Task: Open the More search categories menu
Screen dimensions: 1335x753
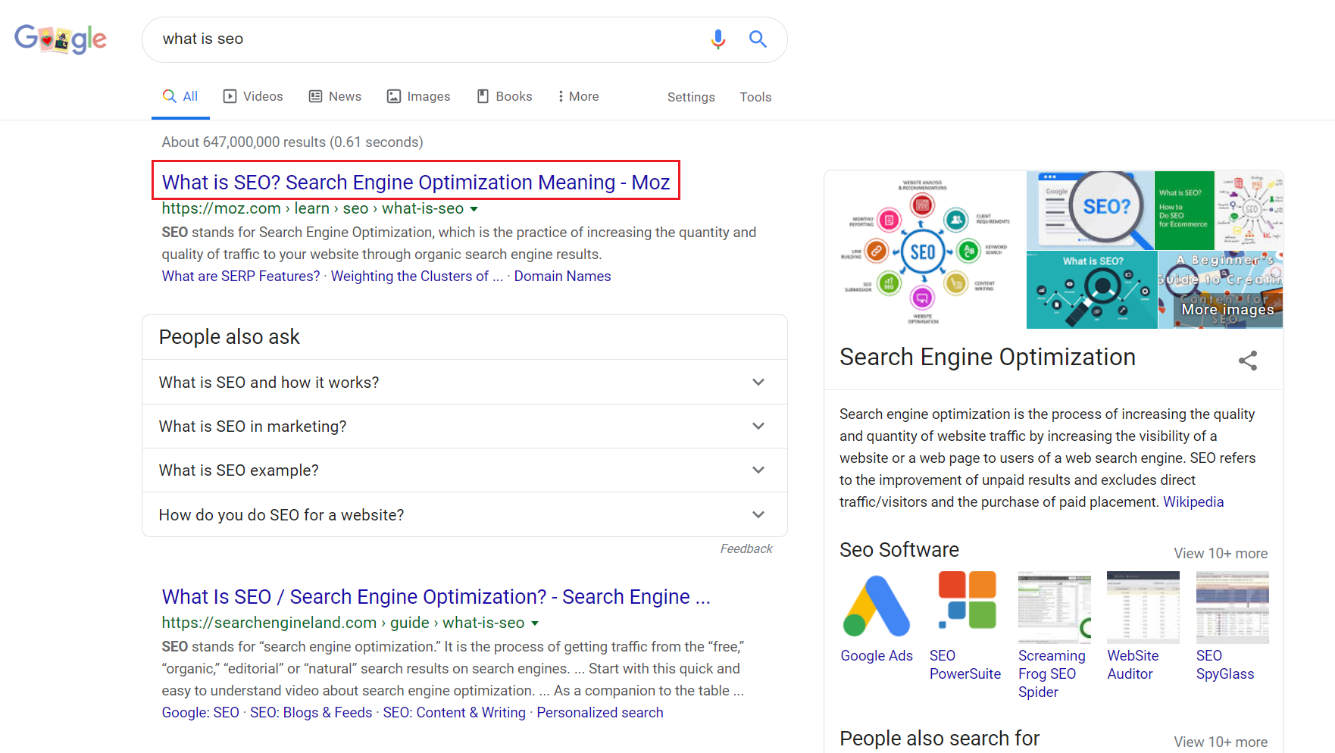Action: (x=578, y=96)
